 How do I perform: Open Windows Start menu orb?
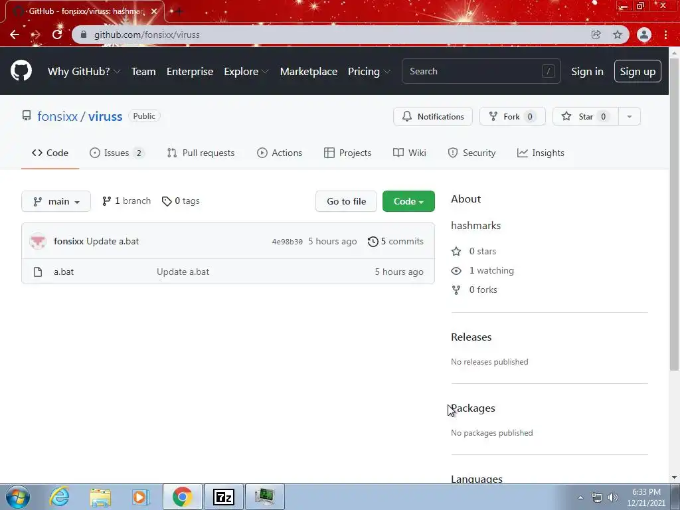pyautogui.click(x=18, y=497)
